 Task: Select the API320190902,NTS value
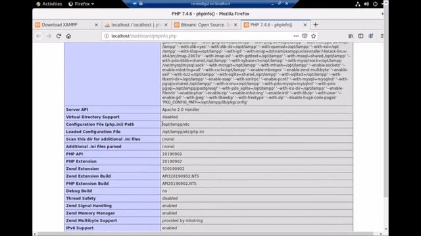click(180, 176)
